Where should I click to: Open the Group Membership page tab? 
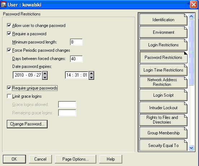tap(163, 133)
